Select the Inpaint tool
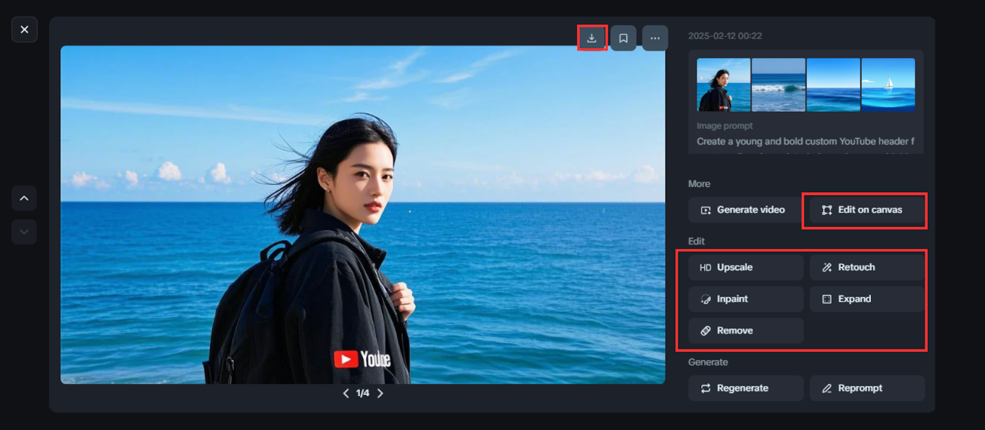The width and height of the screenshot is (985, 430). [x=746, y=299]
